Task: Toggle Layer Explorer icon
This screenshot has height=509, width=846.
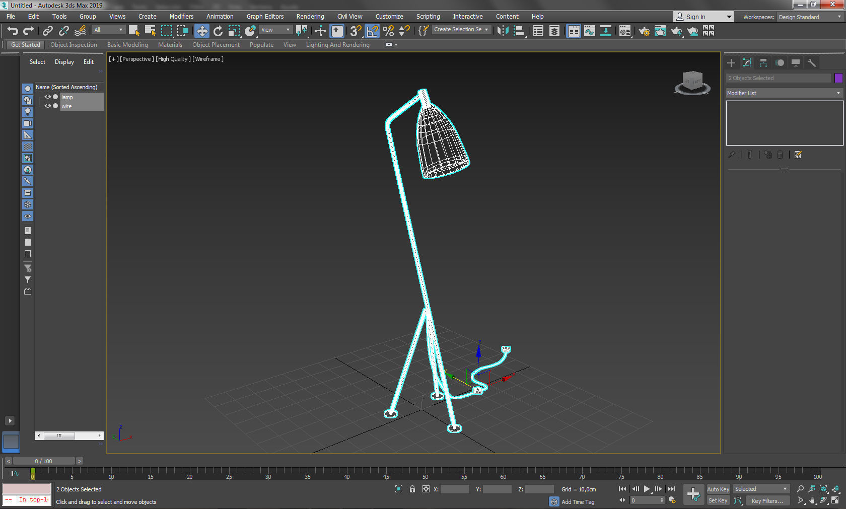Action: click(554, 31)
